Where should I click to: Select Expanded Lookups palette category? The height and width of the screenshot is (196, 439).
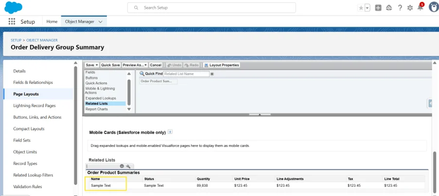pos(101,98)
